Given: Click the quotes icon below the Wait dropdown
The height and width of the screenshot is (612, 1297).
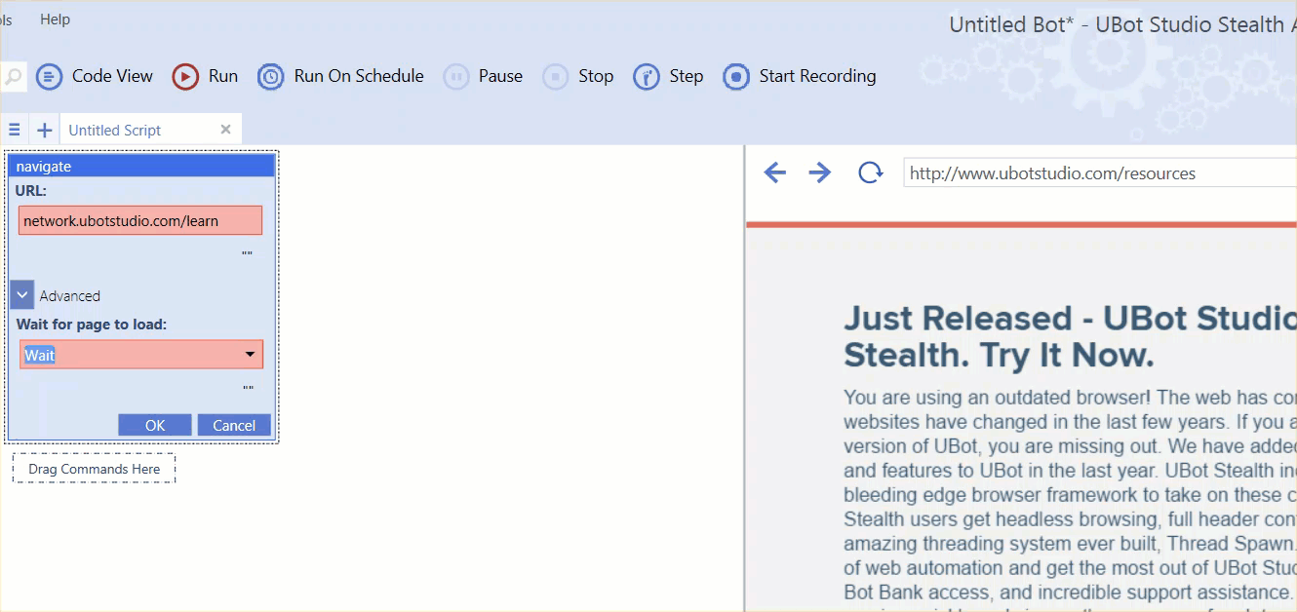Looking at the screenshot, I should 248,388.
